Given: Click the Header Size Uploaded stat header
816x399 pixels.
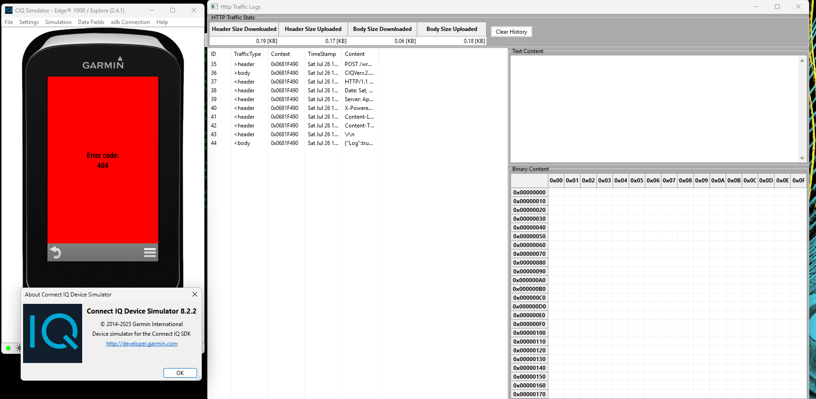Looking at the screenshot, I should click(x=313, y=29).
